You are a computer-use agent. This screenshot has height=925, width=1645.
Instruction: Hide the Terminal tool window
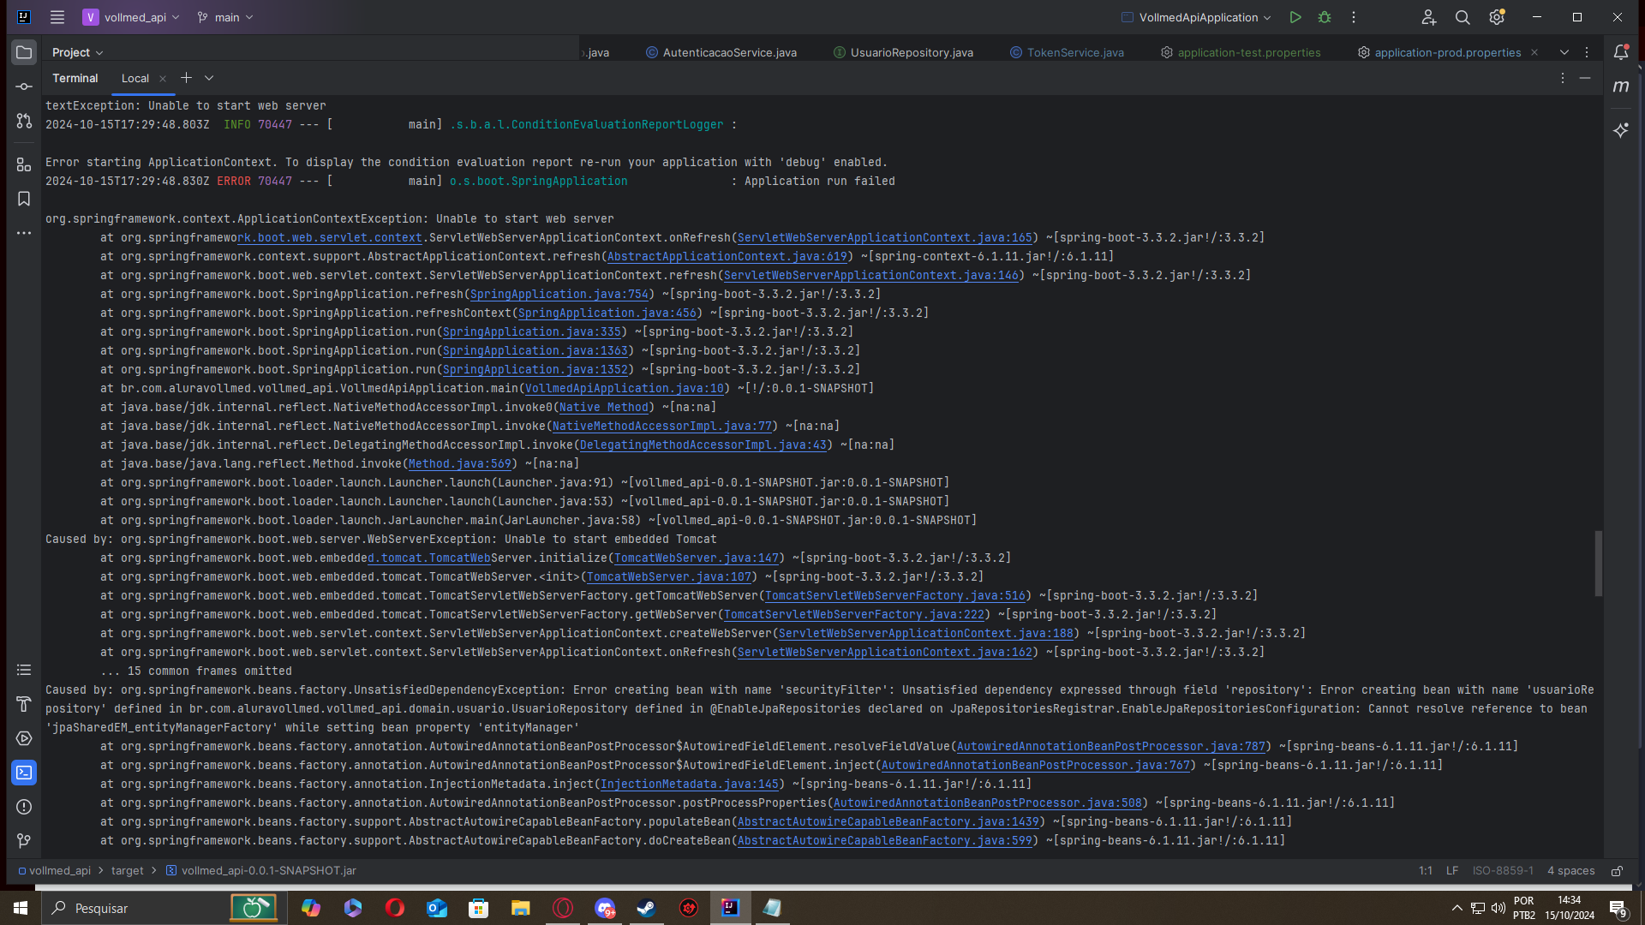[1585, 78]
